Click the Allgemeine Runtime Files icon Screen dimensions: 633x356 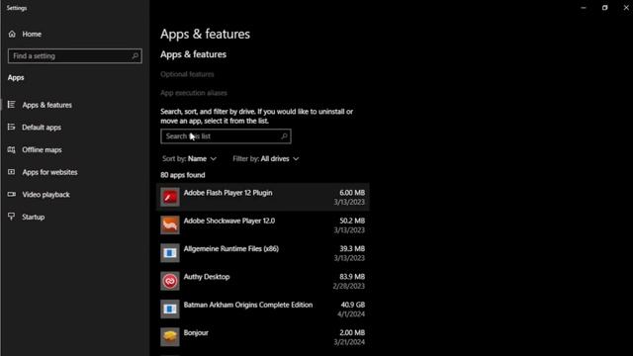[x=170, y=253]
